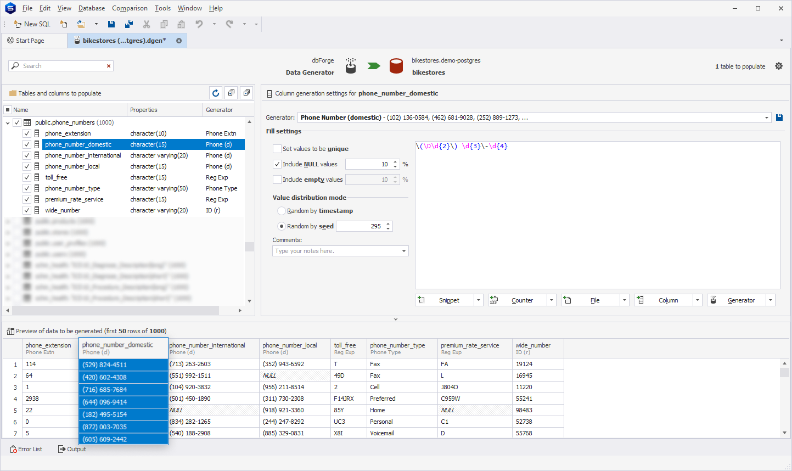Click the Snippet button
Image resolution: width=792 pixels, height=471 pixels.
point(444,300)
